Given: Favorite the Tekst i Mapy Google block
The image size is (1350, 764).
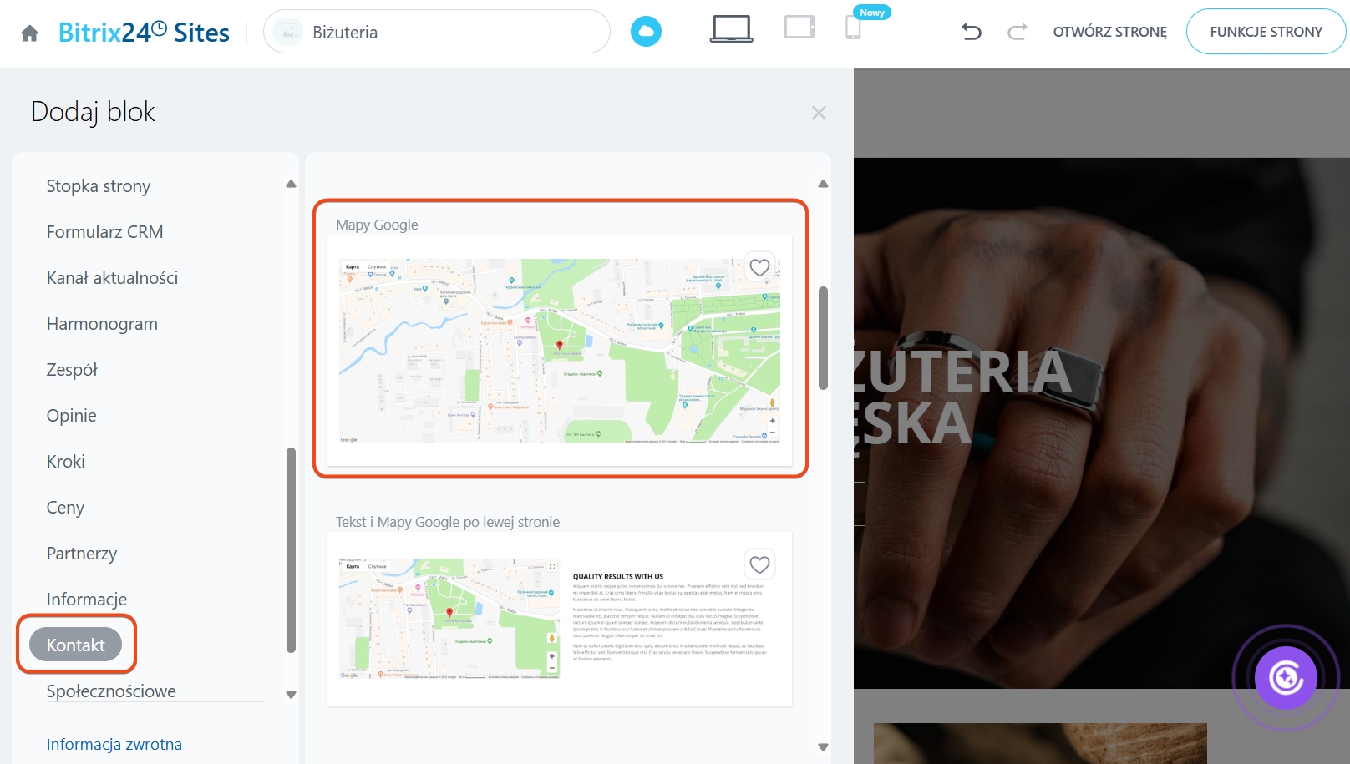Looking at the screenshot, I should coord(759,564).
